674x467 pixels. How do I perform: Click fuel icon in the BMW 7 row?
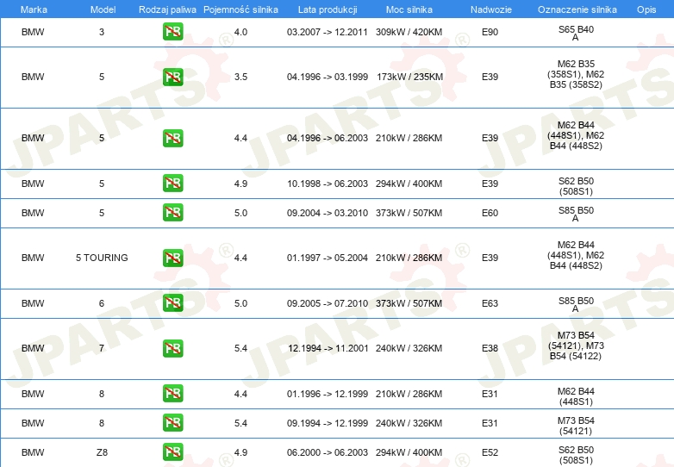[172, 348]
